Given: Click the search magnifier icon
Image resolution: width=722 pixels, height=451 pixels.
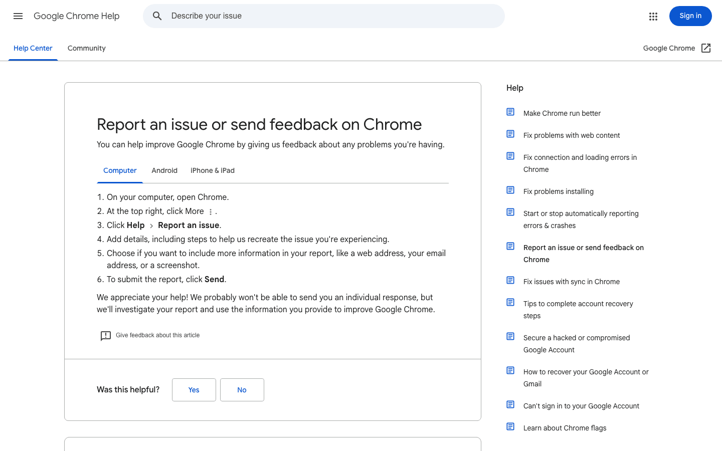Looking at the screenshot, I should point(157,16).
